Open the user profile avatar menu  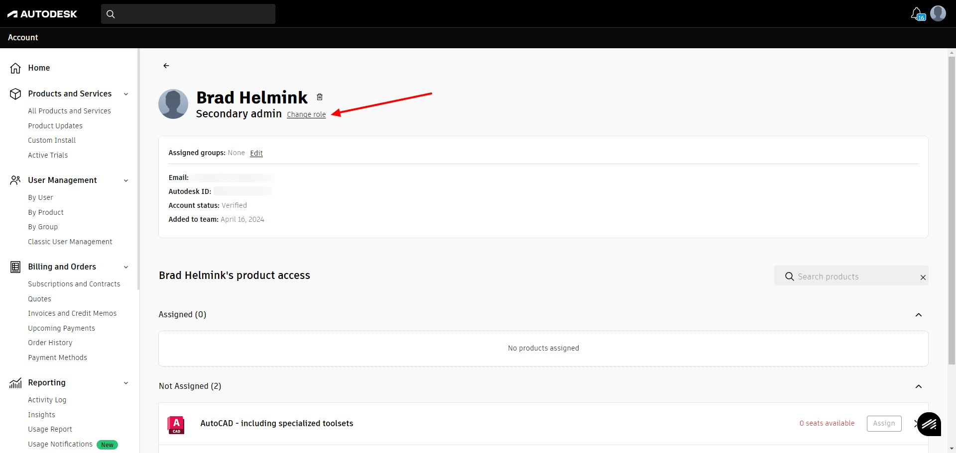(x=938, y=13)
